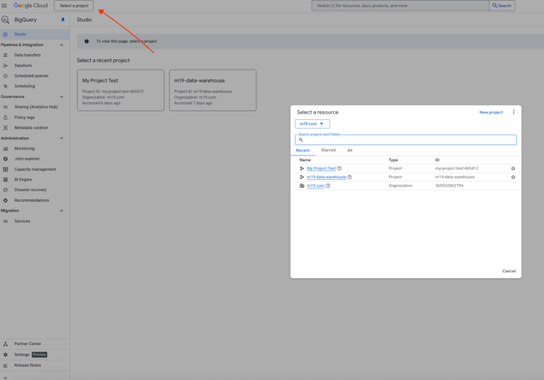Screen dimensions: 544x380
Task: Open the My Project Test link
Action: click(x=322, y=169)
